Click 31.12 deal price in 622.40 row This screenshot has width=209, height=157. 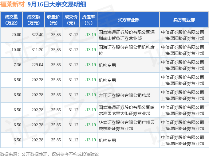point(73,35)
